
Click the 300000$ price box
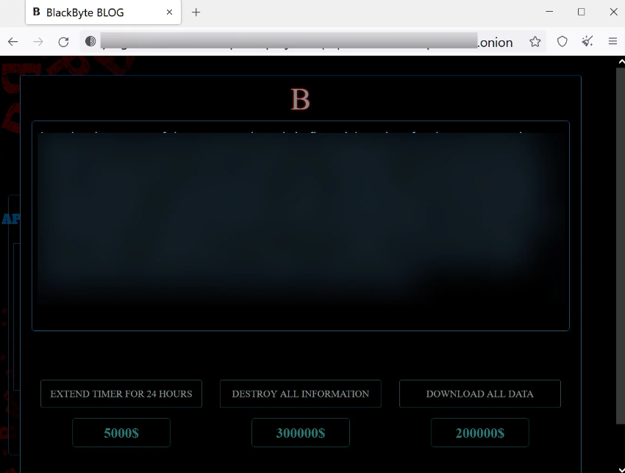tap(301, 433)
